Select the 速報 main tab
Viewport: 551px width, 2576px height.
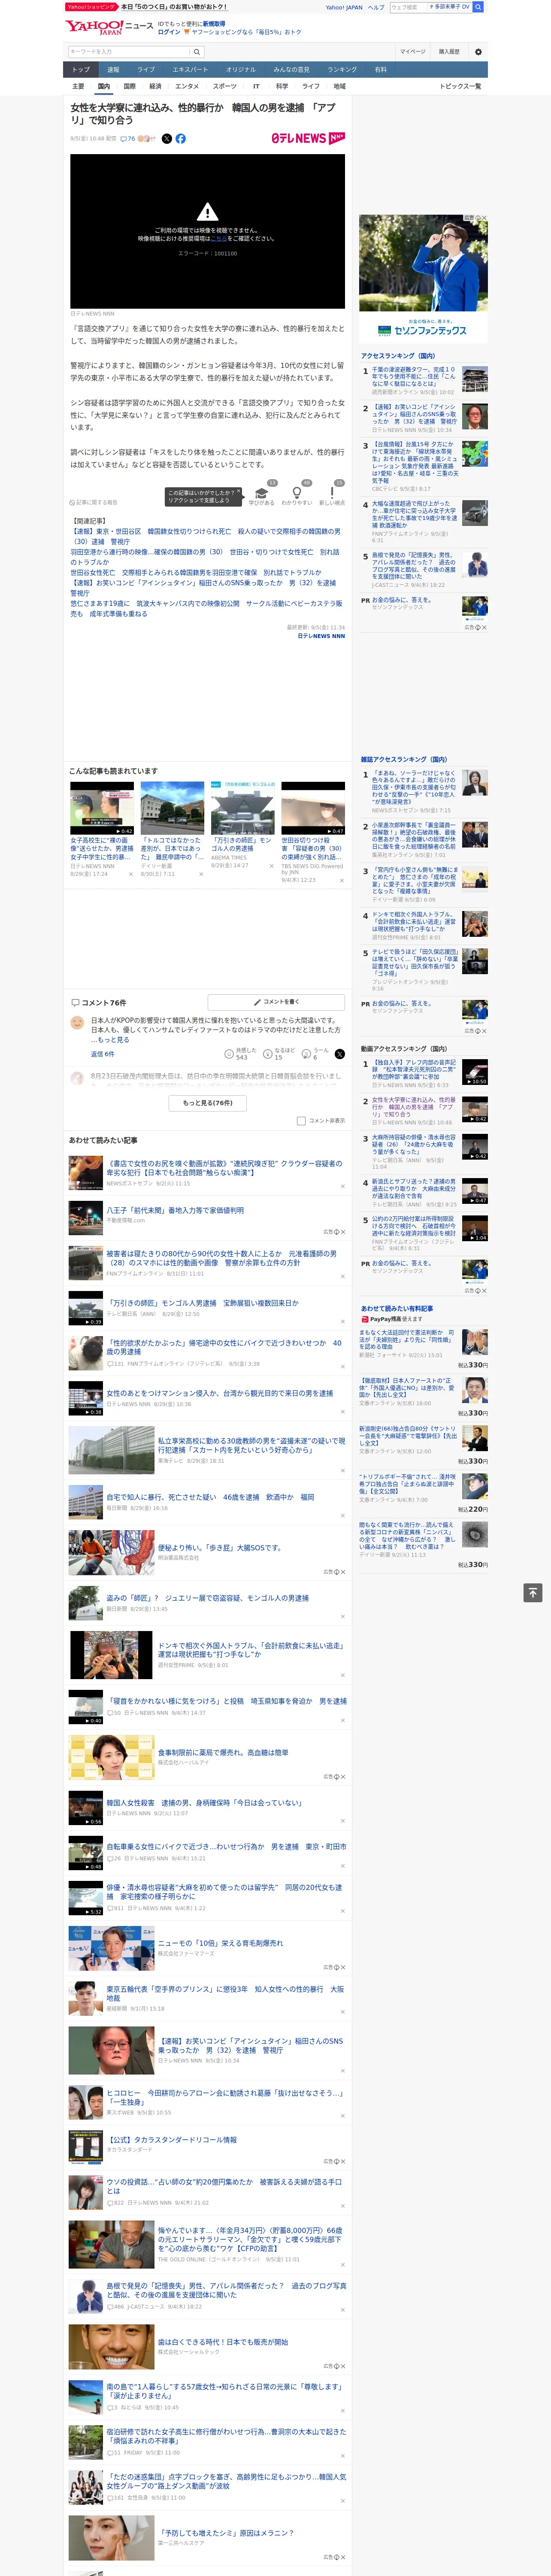click(x=113, y=70)
